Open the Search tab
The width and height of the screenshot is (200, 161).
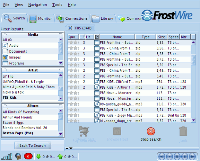(x=14, y=18)
